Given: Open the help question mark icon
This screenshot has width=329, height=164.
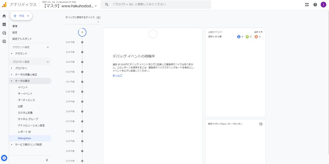Looking at the screenshot, I should click(x=315, y=5).
